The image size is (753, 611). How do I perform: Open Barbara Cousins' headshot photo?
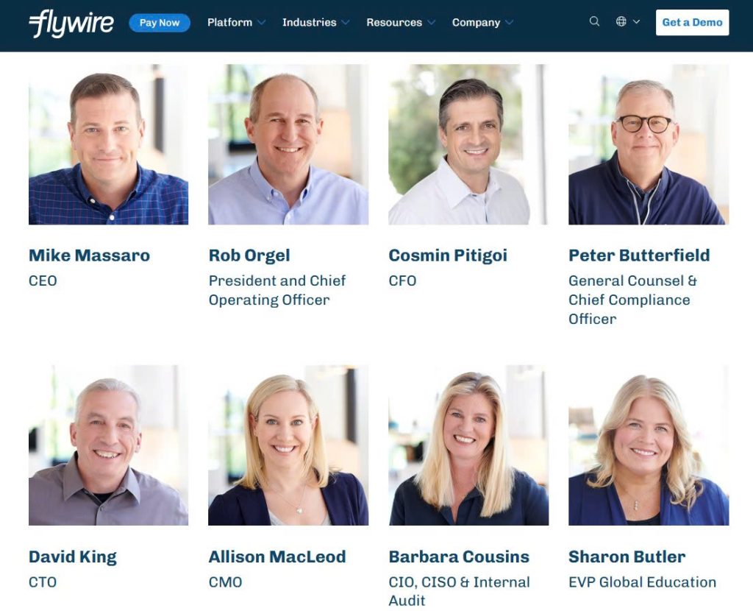click(468, 445)
